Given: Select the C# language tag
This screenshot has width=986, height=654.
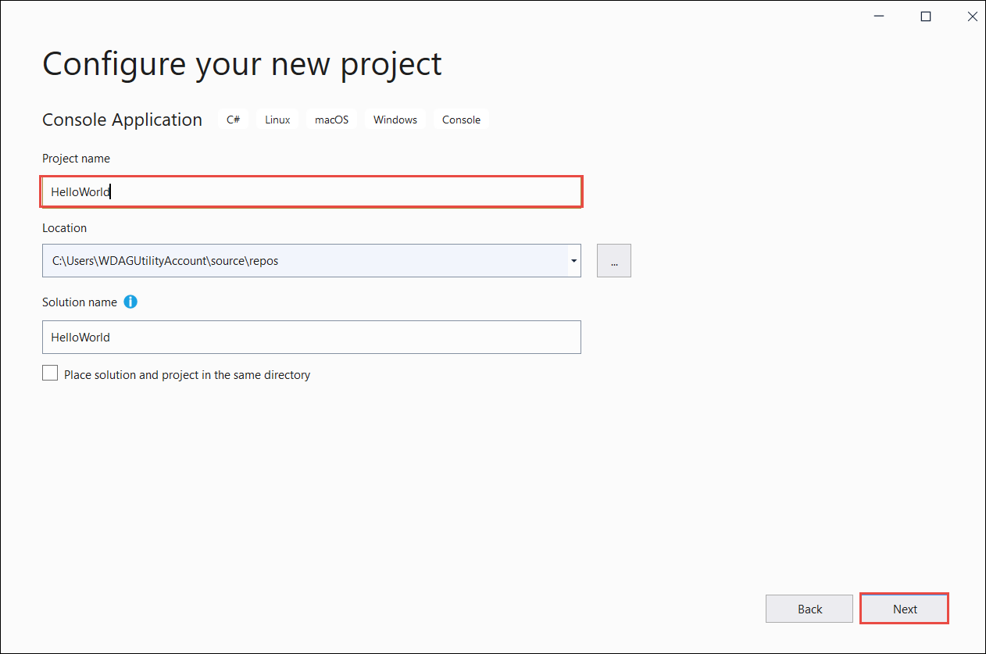Looking at the screenshot, I should tap(233, 119).
